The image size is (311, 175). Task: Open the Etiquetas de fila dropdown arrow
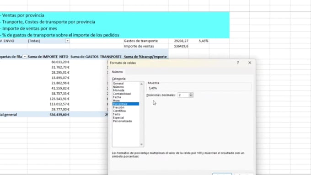[25, 57]
